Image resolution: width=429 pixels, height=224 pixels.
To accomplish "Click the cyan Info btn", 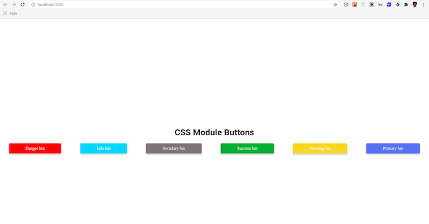I will click(103, 148).
